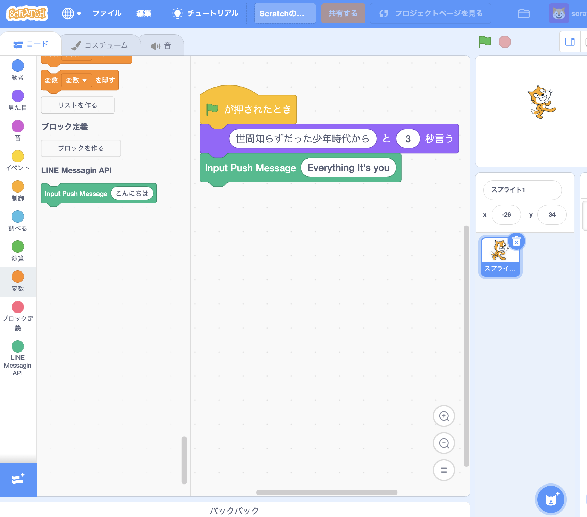Switch to small stage layout

click(x=570, y=42)
